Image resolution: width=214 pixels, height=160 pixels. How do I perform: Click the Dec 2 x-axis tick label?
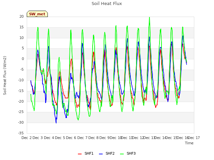(27, 138)
